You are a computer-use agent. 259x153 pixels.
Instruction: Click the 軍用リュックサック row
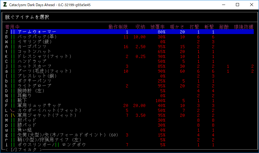tap(39, 105)
